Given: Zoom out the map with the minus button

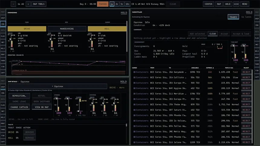Looking at the screenshot, I should pos(13,4).
